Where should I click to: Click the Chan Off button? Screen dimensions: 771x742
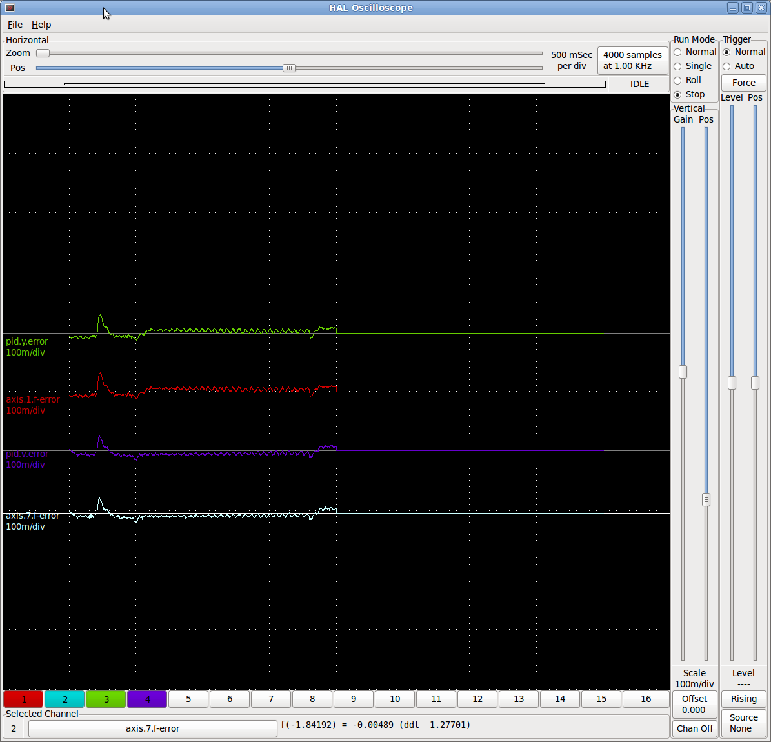coord(694,728)
